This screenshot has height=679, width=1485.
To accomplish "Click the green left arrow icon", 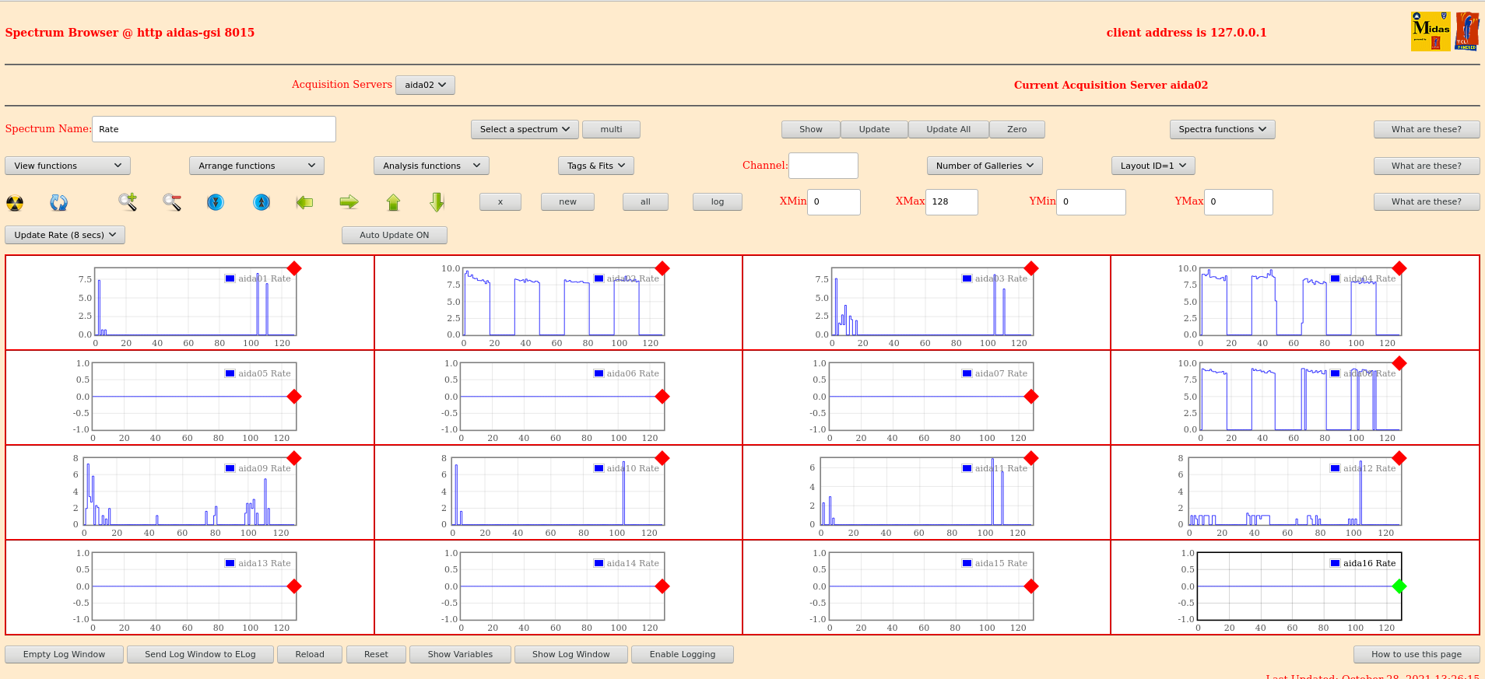I will [304, 202].
